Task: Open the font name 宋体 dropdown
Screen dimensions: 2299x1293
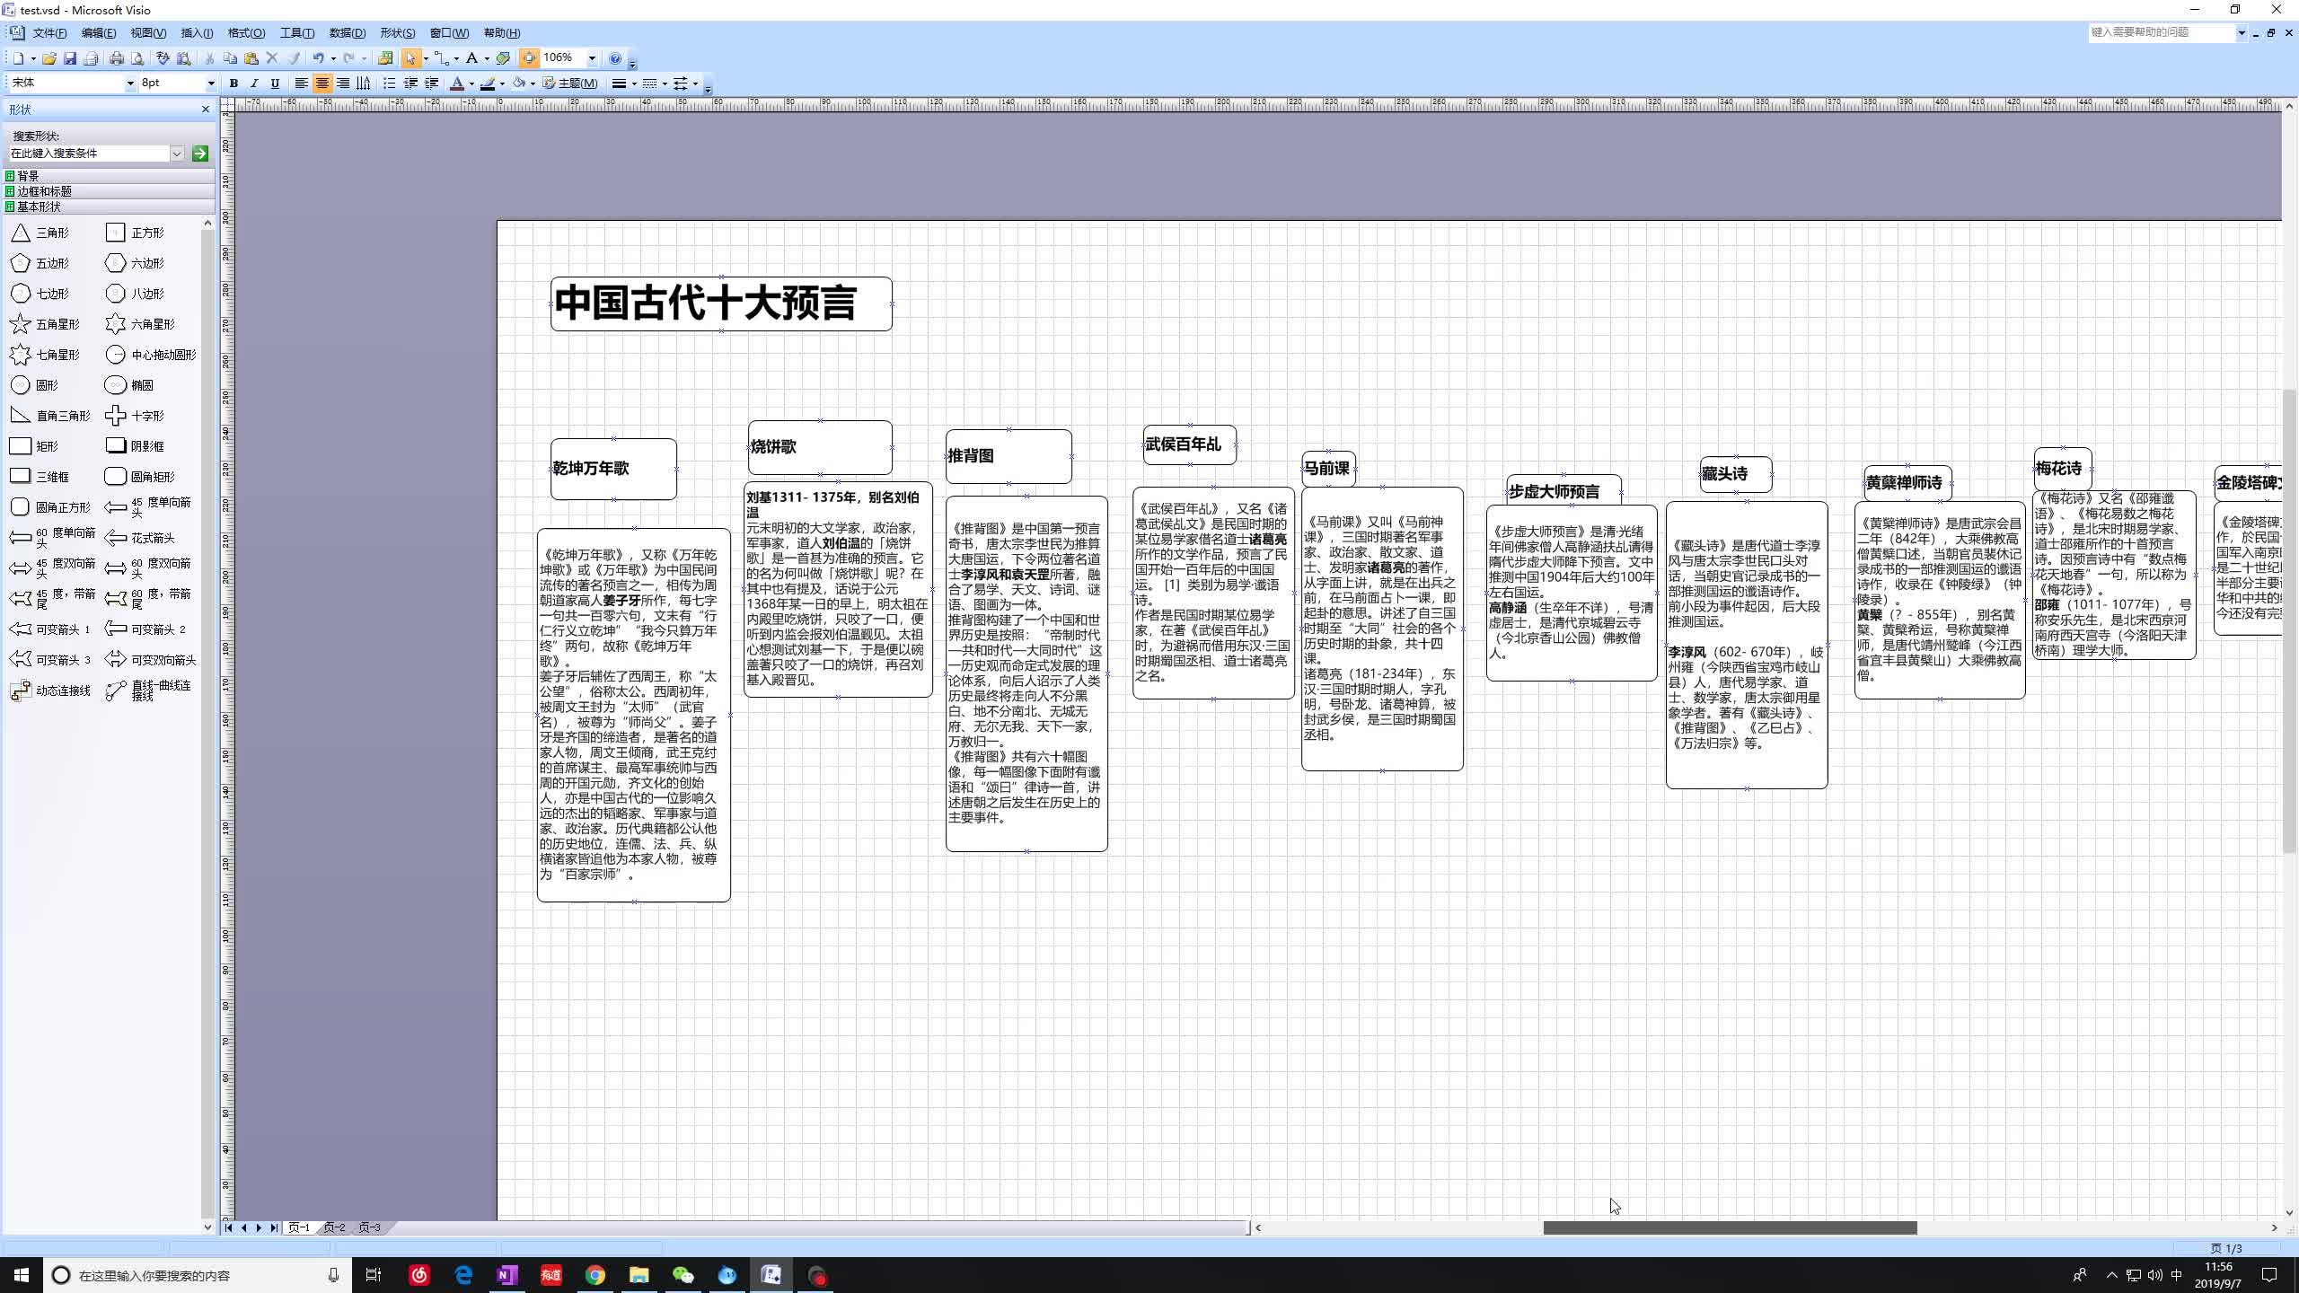Action: click(129, 84)
